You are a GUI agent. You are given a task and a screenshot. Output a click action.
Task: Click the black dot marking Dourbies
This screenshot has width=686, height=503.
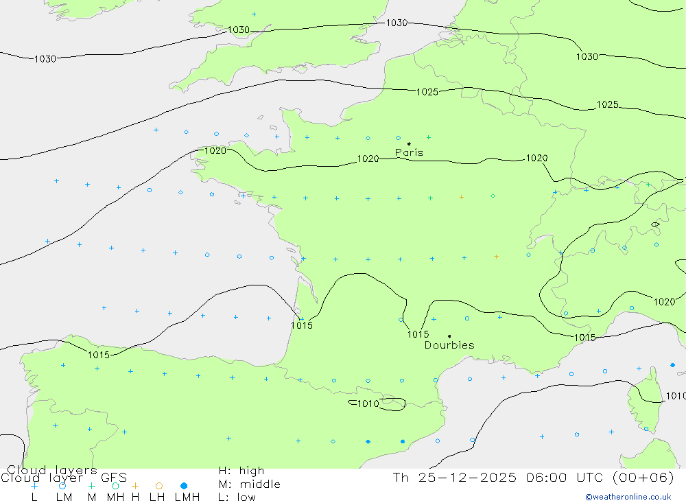449,336
